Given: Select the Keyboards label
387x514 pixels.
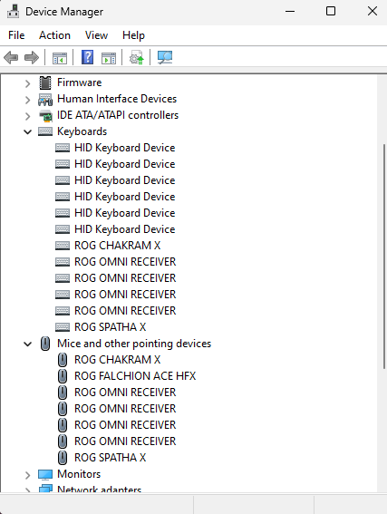Looking at the screenshot, I should [82, 131].
